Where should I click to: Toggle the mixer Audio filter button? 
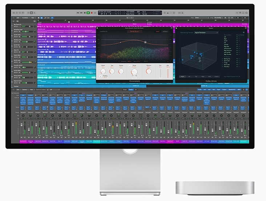click(x=200, y=89)
